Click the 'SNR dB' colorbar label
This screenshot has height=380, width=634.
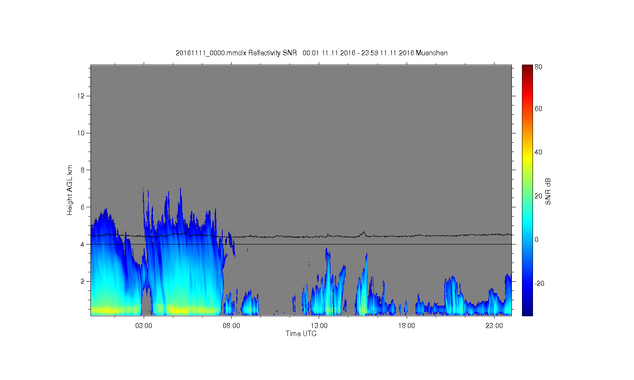(x=548, y=191)
